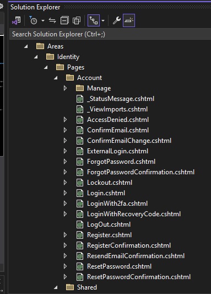Click the folder icon next to Manage
211x294 pixels.
(80, 88)
